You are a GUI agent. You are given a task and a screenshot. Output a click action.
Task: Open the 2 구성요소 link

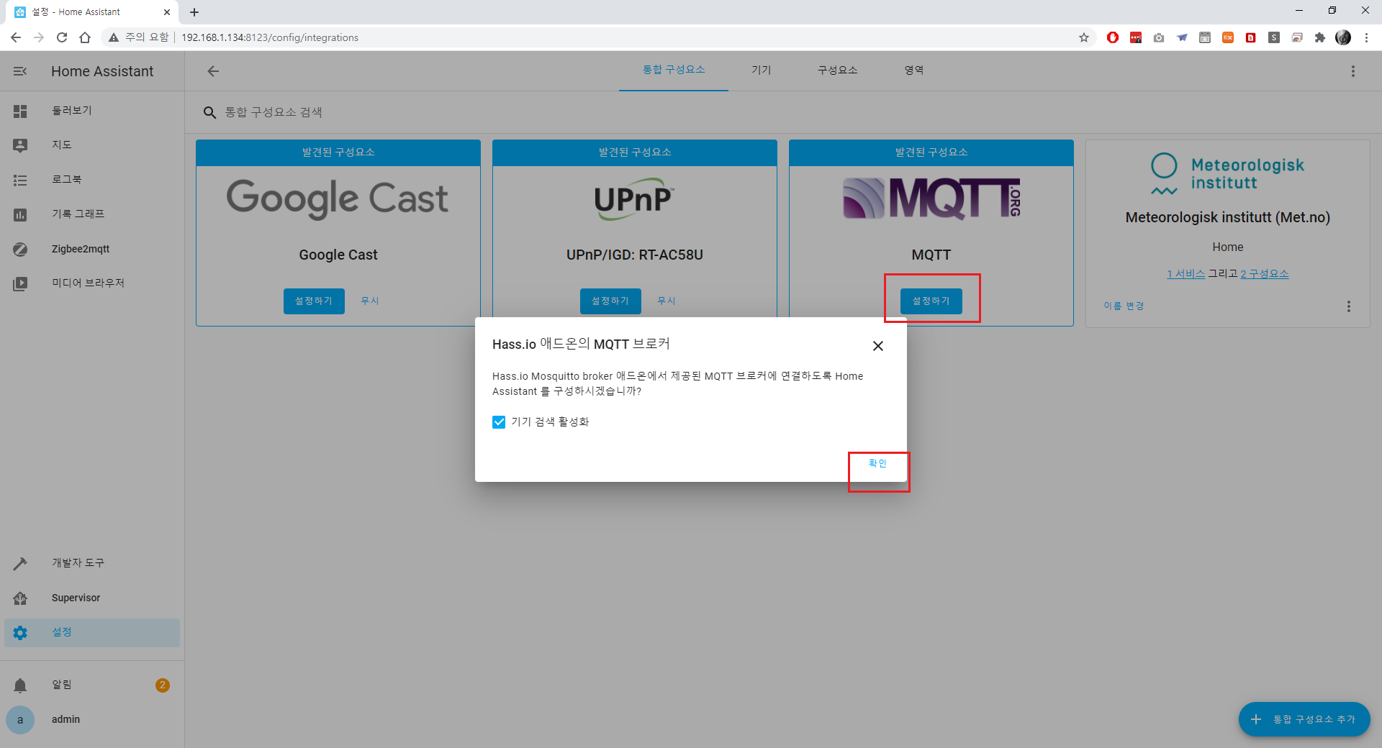point(1265,274)
